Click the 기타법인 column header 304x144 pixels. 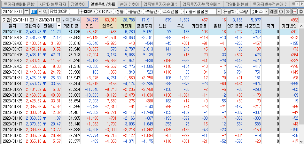tap(289, 26)
